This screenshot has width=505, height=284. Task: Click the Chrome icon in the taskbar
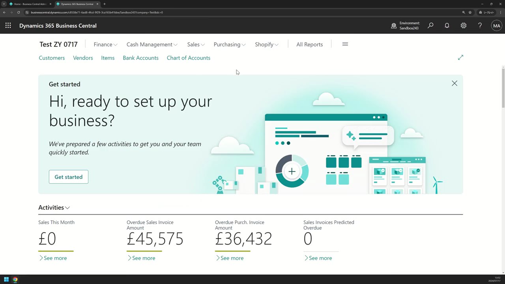pyautogui.click(x=15, y=280)
